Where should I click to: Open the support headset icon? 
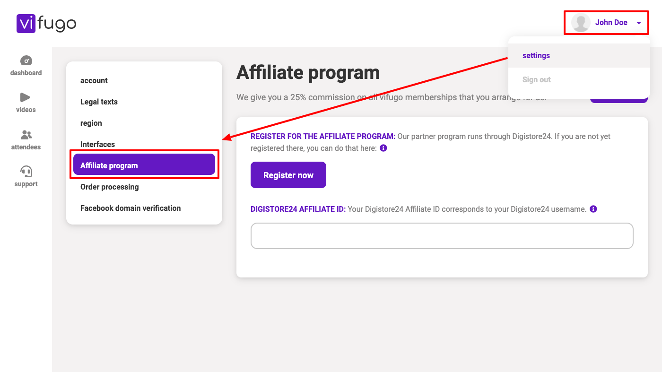click(x=26, y=171)
